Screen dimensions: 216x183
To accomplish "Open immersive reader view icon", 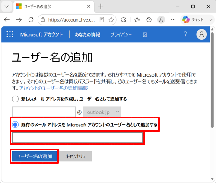I will 102,20.
